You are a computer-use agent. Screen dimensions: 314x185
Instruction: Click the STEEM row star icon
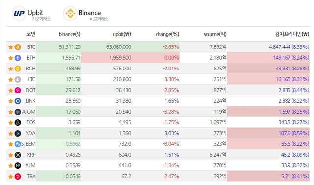[x=11, y=144]
